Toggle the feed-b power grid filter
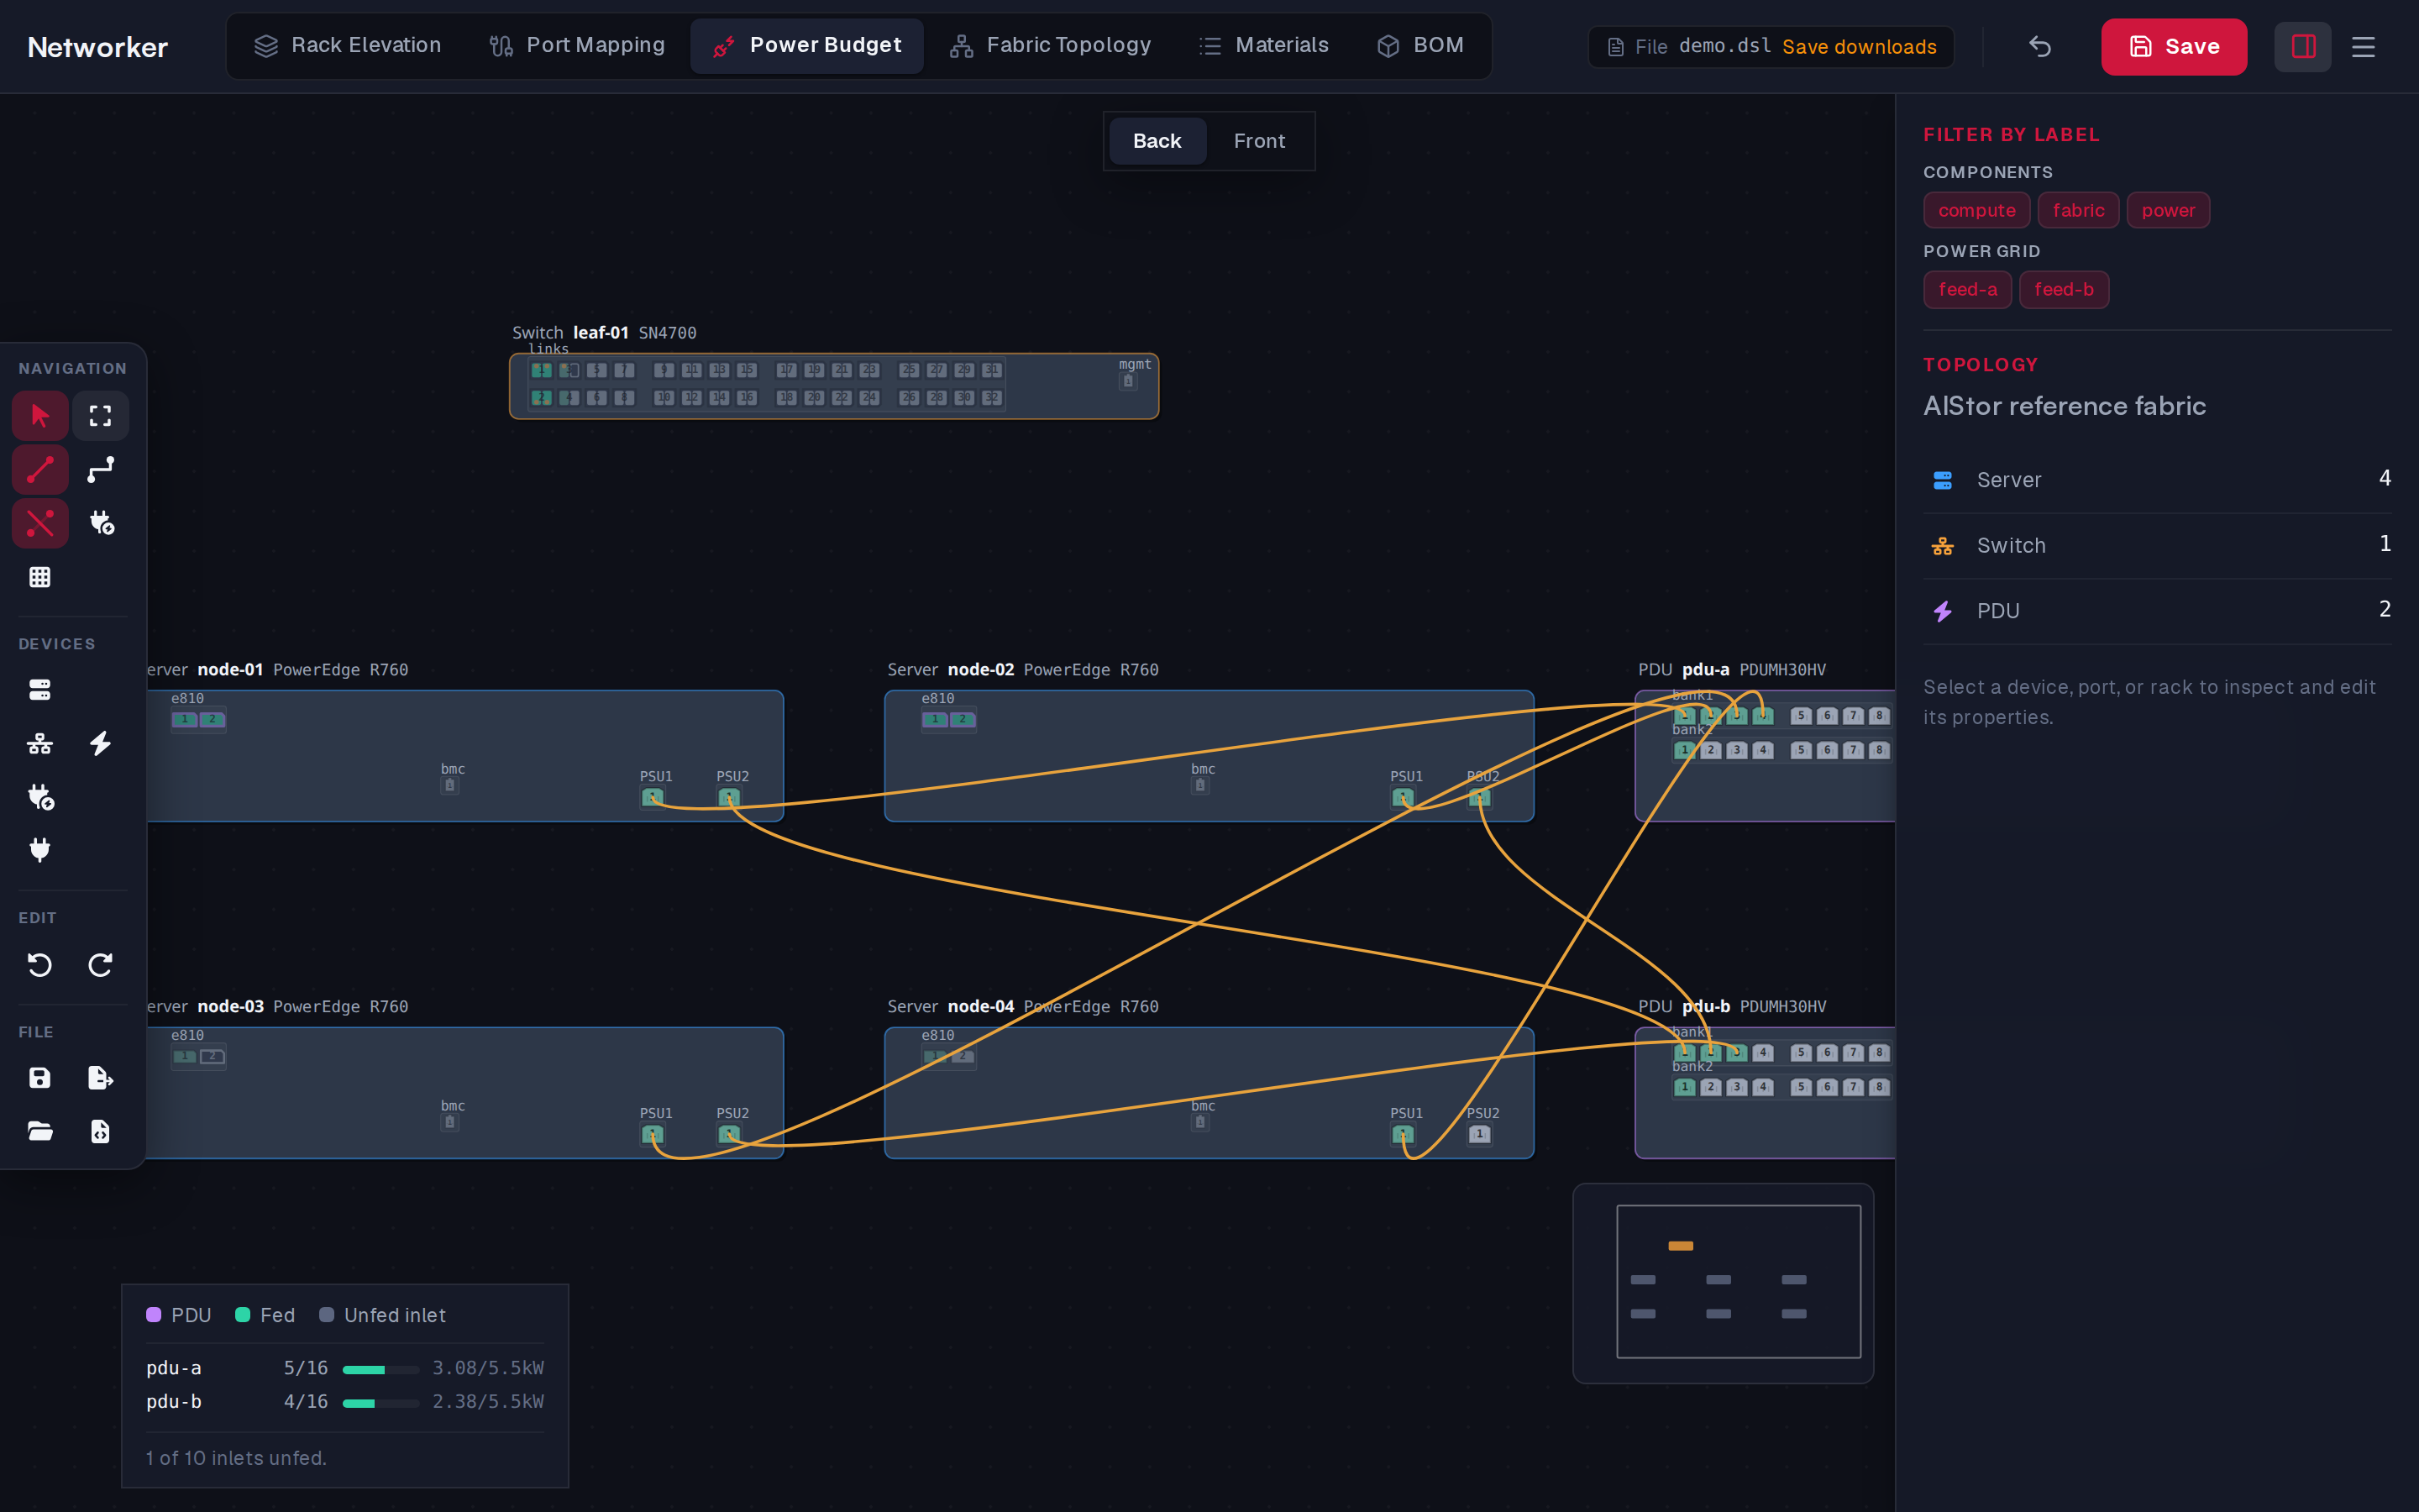Viewport: 2419px width, 1512px height. pyautogui.click(x=2063, y=290)
